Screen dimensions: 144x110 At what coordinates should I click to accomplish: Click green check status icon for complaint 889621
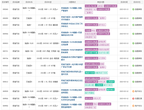[133, 73]
